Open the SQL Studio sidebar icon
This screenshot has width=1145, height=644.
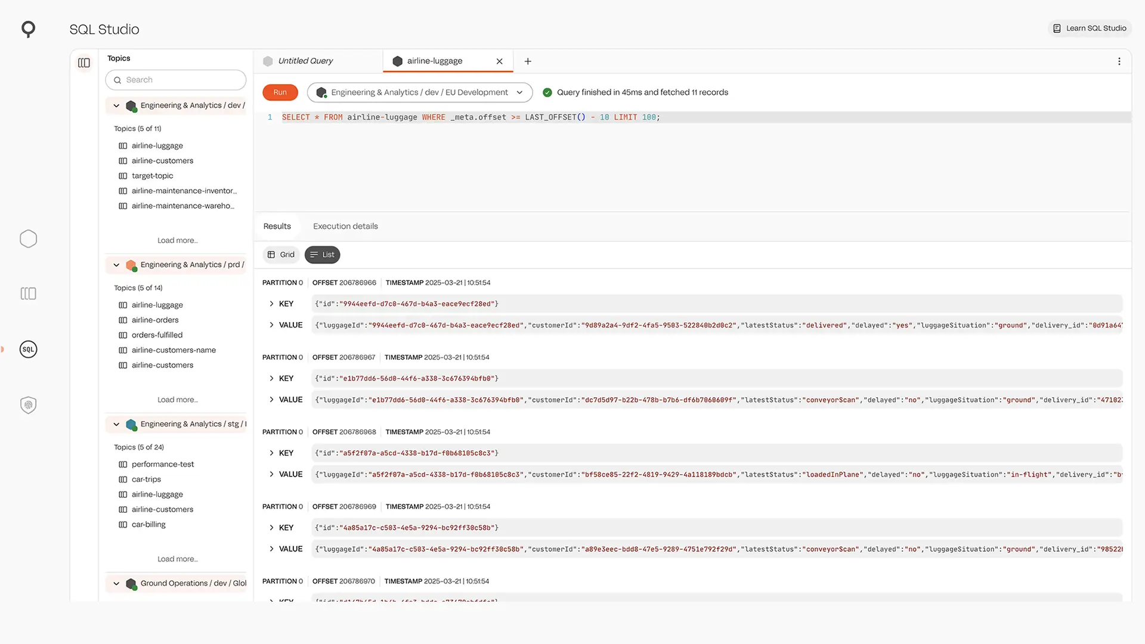[28, 349]
